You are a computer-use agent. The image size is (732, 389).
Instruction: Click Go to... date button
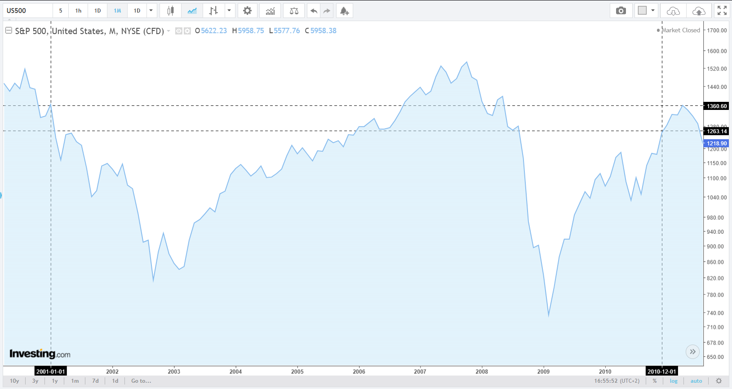click(x=141, y=381)
